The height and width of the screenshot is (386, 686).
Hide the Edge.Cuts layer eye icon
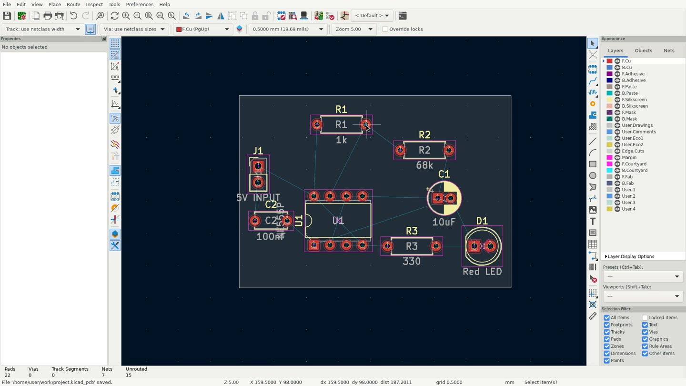(x=617, y=151)
